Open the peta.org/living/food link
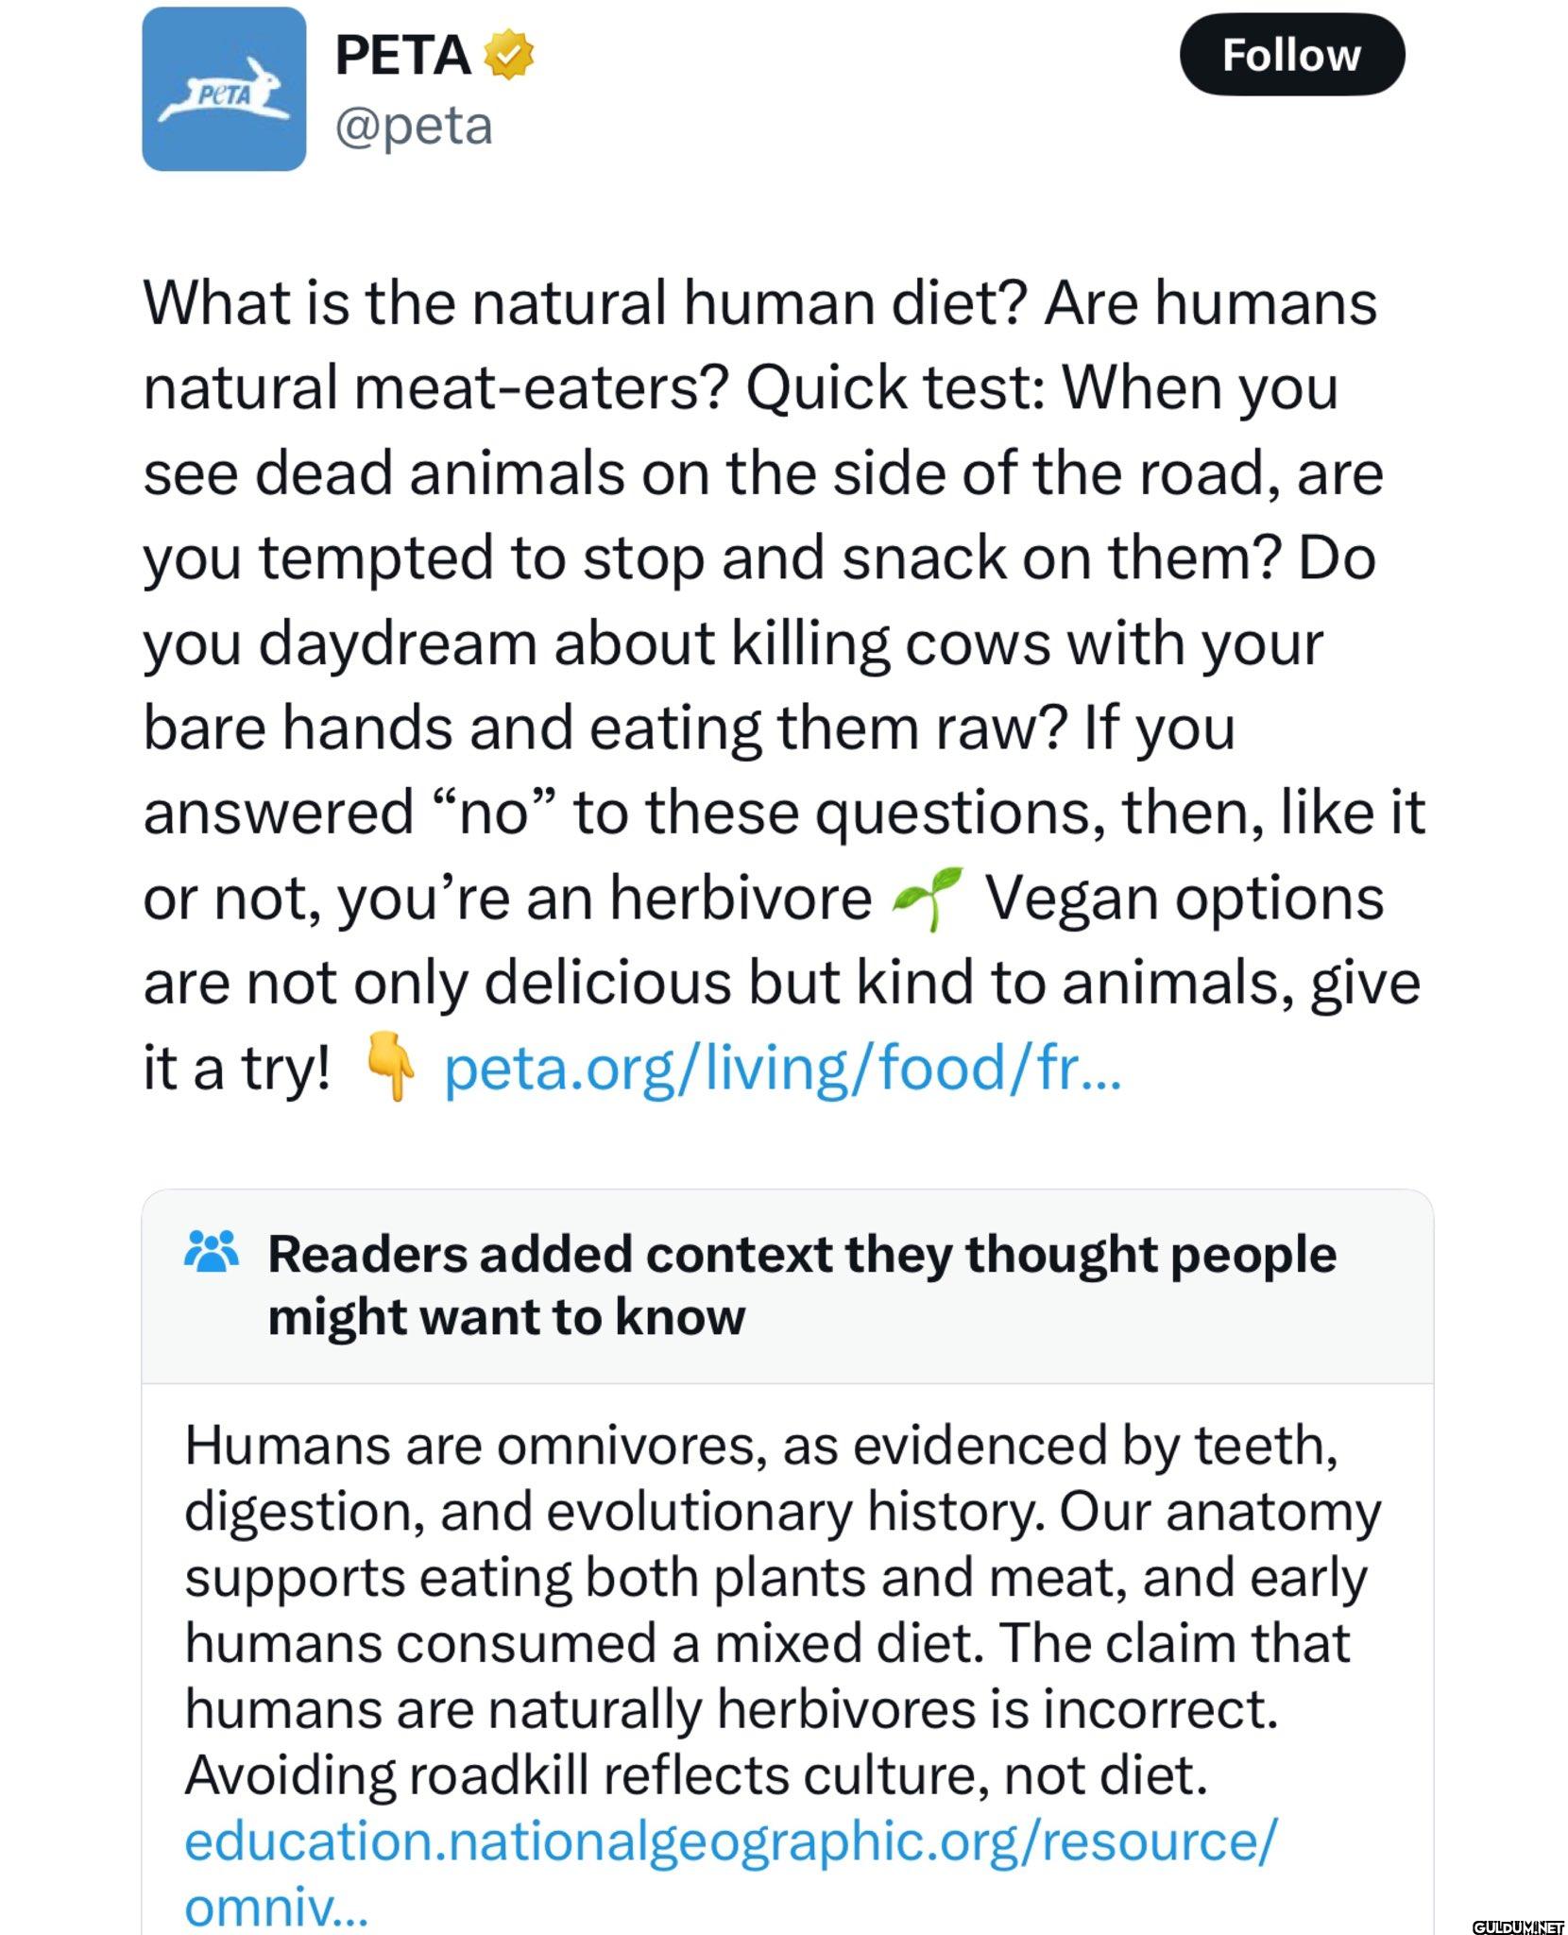 point(782,1069)
